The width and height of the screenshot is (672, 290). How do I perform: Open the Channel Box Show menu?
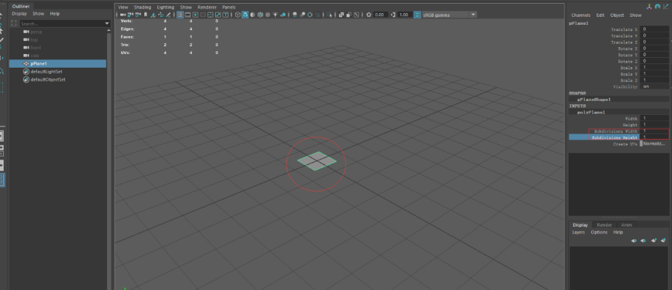coord(635,15)
